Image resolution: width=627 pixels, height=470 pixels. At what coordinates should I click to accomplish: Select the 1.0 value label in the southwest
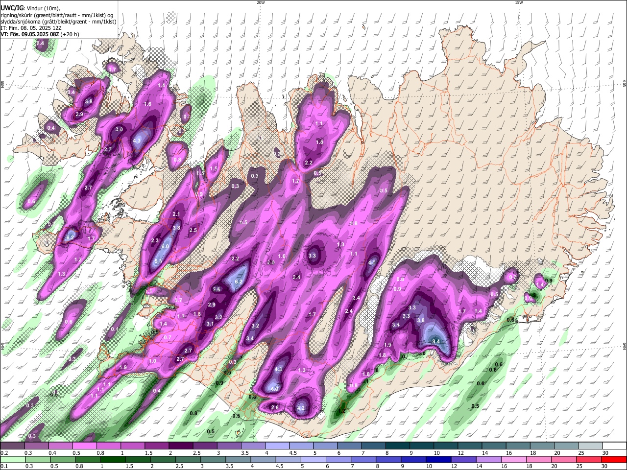click(152, 361)
